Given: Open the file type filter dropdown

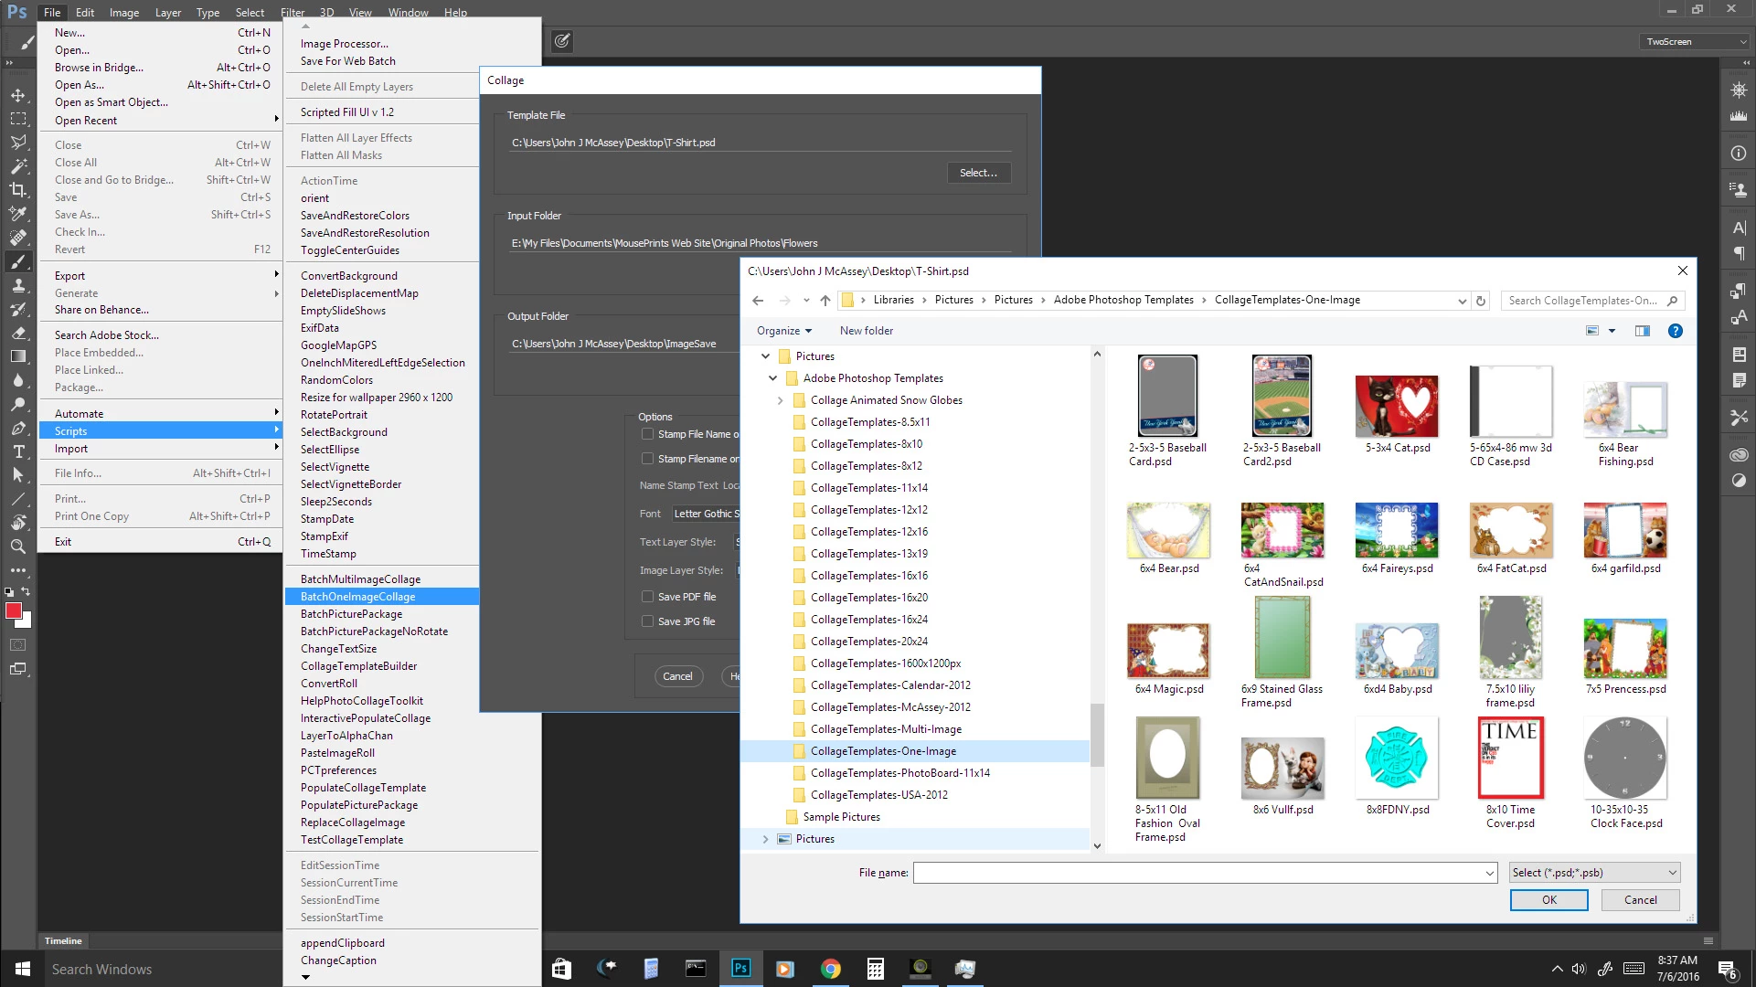Looking at the screenshot, I should [1594, 873].
